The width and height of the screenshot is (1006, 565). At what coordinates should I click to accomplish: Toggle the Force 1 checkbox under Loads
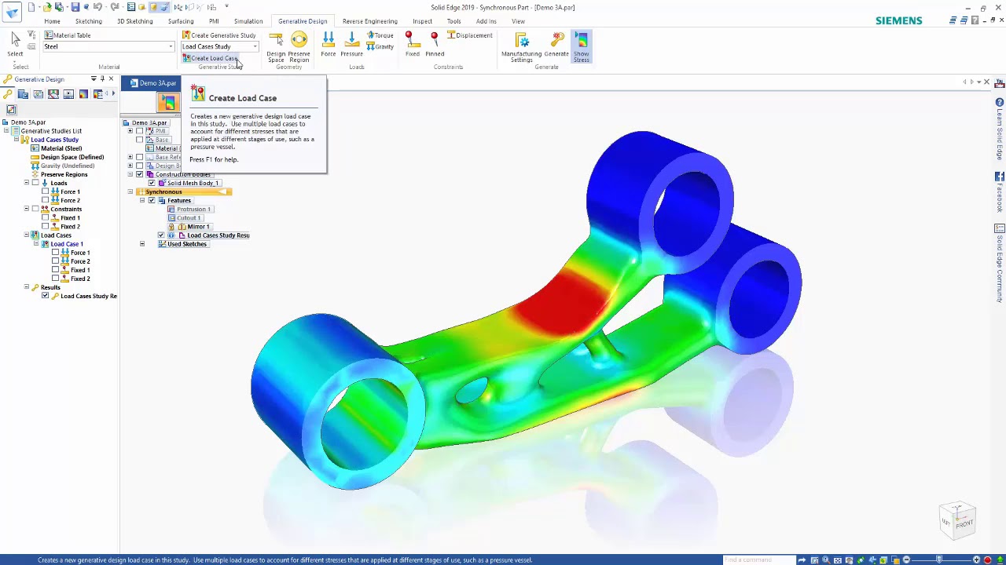46,191
